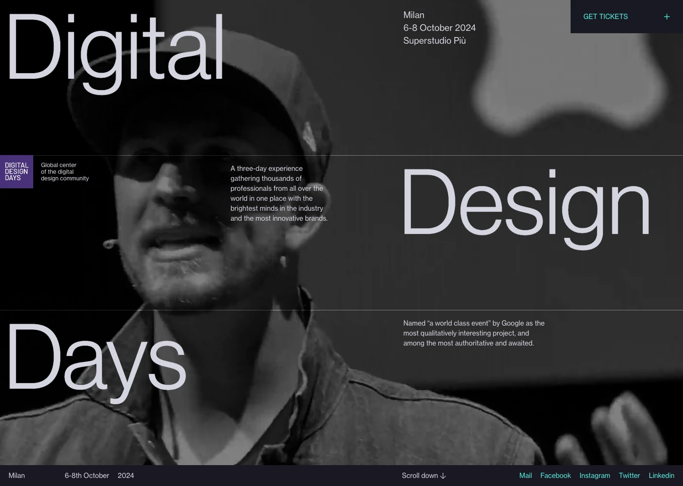683x486 pixels.
Task: Open the Instagram footer link
Action: 595,476
